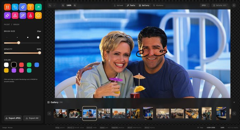Pick the white color swatch

(x=6, y=65)
